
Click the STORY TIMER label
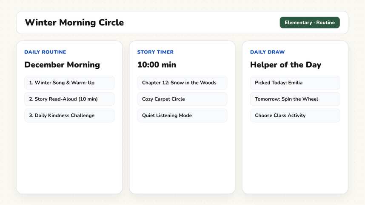point(155,52)
